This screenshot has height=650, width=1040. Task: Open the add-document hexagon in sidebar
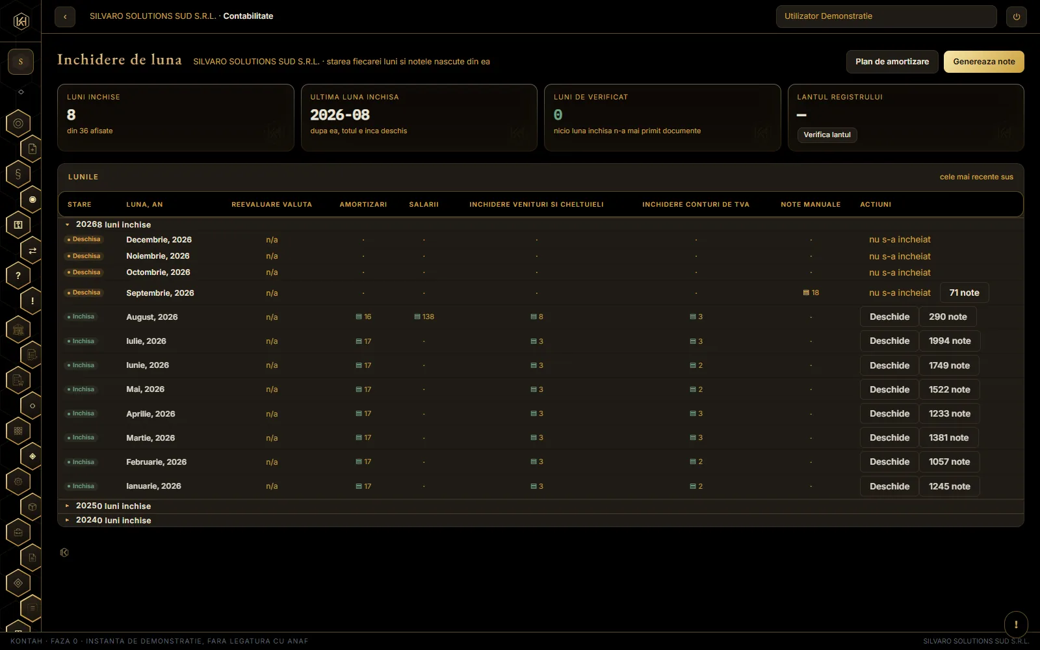tap(32, 149)
